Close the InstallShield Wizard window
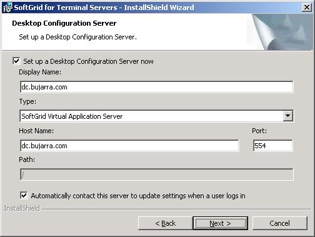This screenshot has width=315, height=237. [x=307, y=8]
